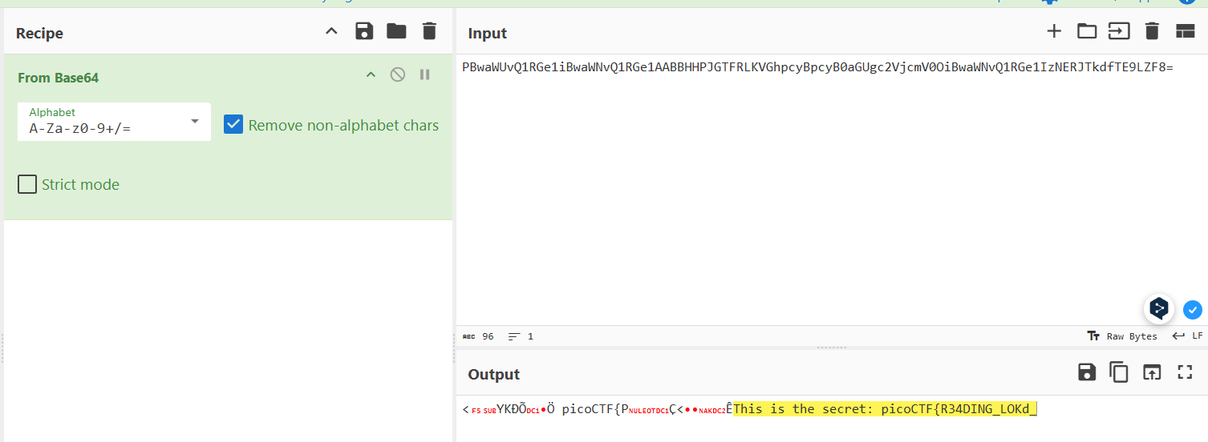1208x442 pixels.
Task: Change Raw Bytes input encoding
Action: (x=1122, y=336)
